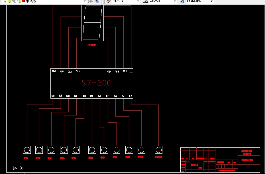Click the Layer Previous stacked-sheets icon
The width and height of the screenshot is (265, 174).
point(97,1)
